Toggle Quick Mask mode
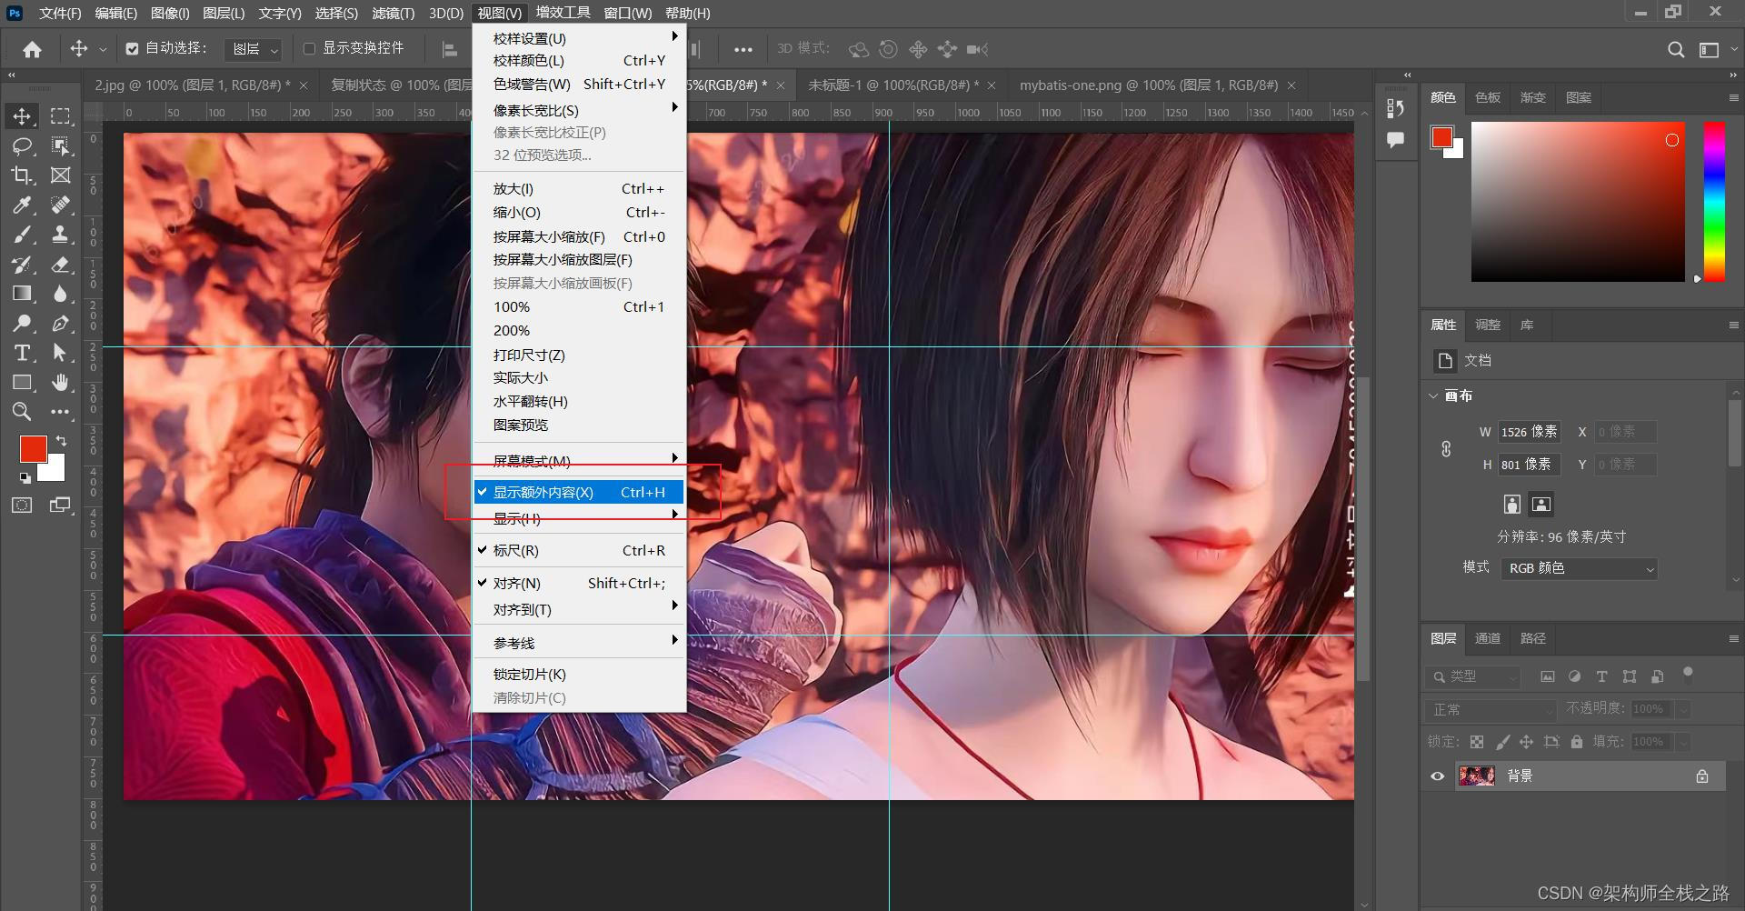The image size is (1745, 911). click(22, 506)
